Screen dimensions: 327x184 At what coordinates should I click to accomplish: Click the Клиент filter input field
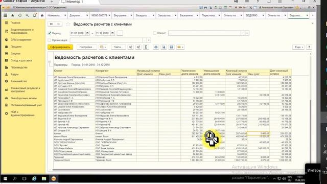point(204,33)
